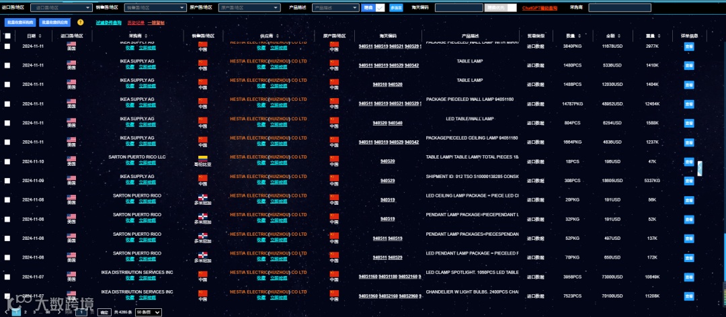This screenshot has height=317, width=726.
Task: Check the row with 1480PCS TABLE LAMP
Action: click(7, 65)
